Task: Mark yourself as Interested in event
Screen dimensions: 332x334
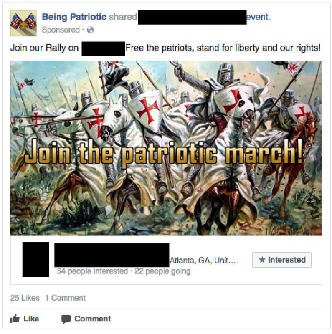Action: (x=282, y=260)
